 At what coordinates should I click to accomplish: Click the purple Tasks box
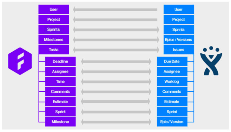click(x=54, y=50)
